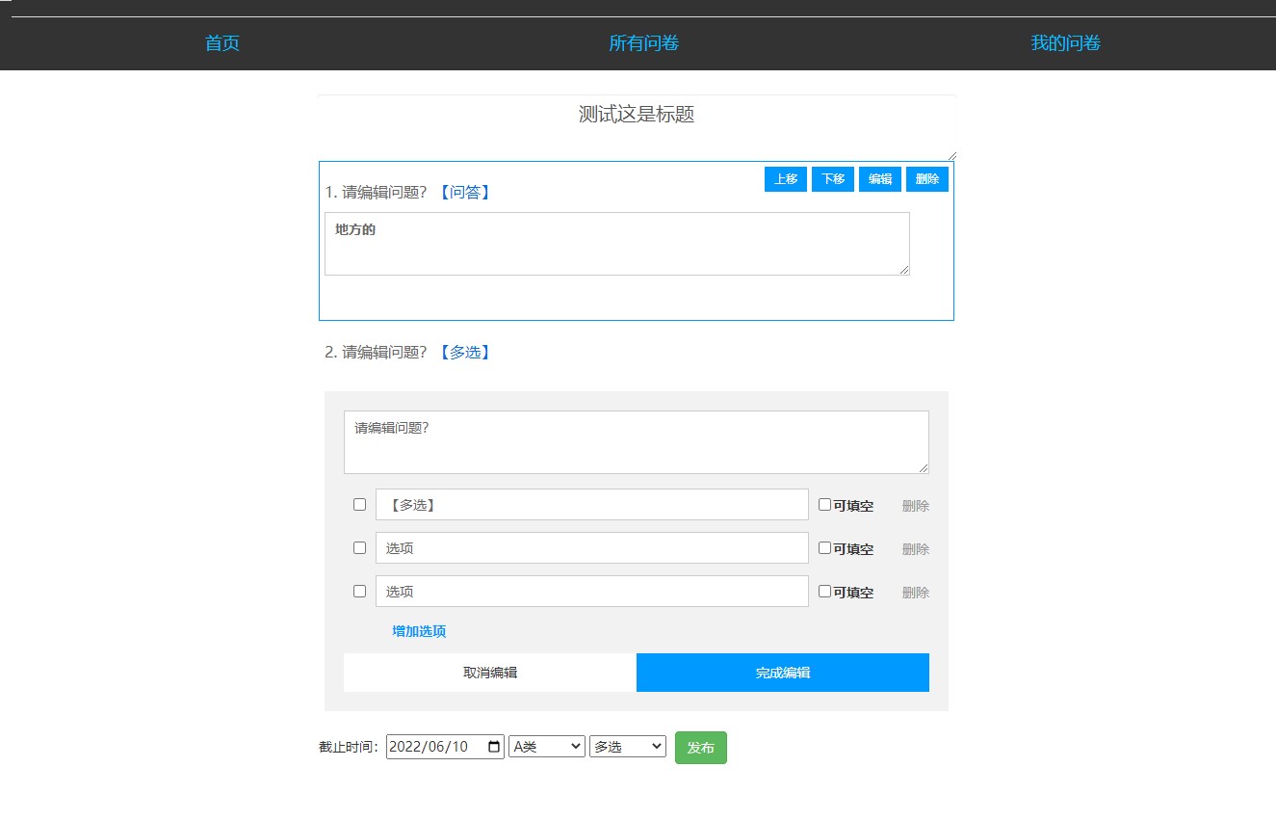Image resolution: width=1276 pixels, height=820 pixels.
Task: Go to 我的问卷 in the navigation bar
Action: click(1066, 42)
